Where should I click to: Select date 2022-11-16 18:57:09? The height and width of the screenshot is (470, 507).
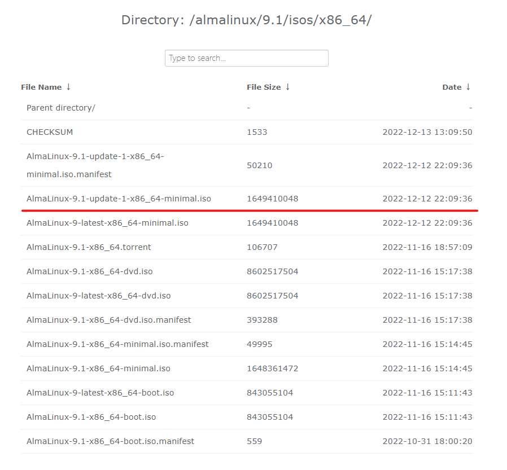[427, 247]
